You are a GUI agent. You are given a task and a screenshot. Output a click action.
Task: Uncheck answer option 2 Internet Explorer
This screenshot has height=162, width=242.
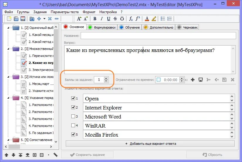pyautogui.click(x=73, y=107)
